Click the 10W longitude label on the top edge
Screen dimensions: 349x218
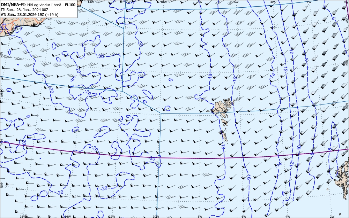click(x=164, y=2)
